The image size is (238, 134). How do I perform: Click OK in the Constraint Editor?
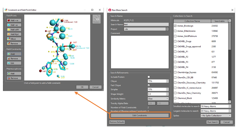click(82, 87)
